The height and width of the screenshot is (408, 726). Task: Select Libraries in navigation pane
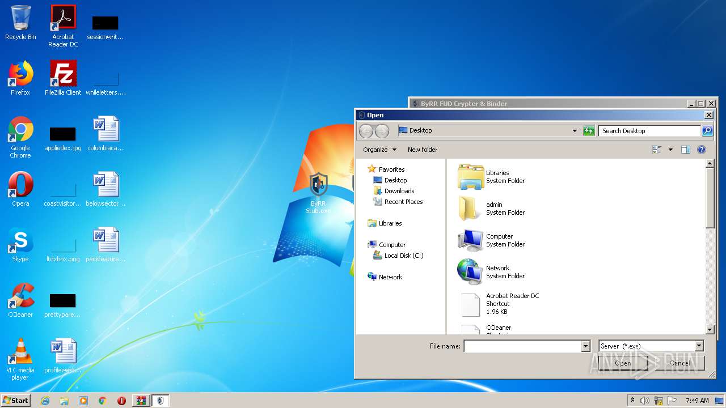[385, 223]
